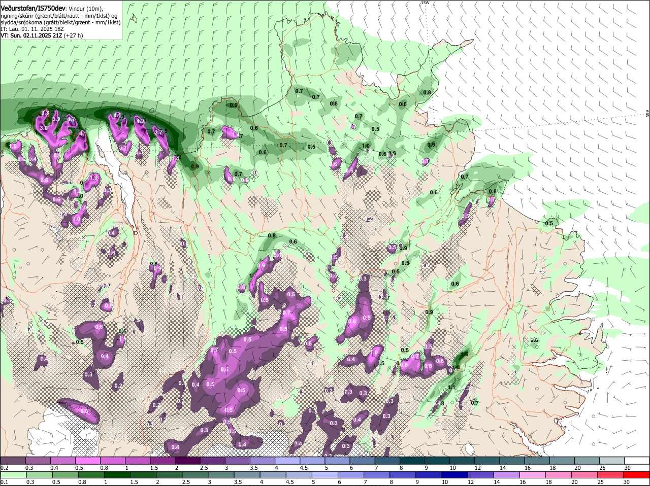Click the 'rigning/skúrir' legend description line
This screenshot has width=650, height=486.
click(x=58, y=16)
